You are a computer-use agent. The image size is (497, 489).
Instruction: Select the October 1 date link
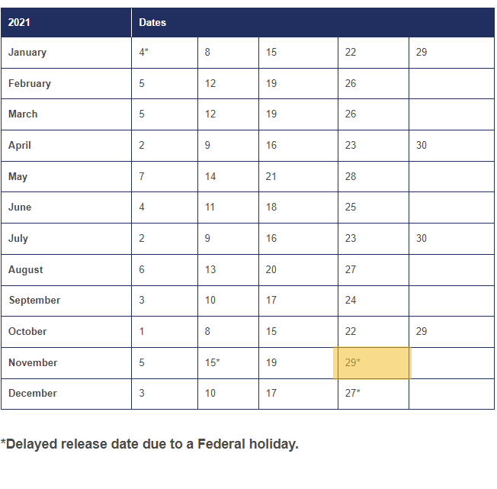pos(142,331)
